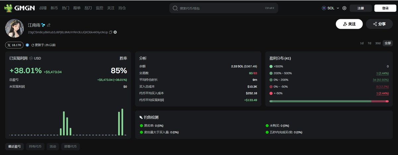Edit the nickname with the pencil icon

click(49, 25)
